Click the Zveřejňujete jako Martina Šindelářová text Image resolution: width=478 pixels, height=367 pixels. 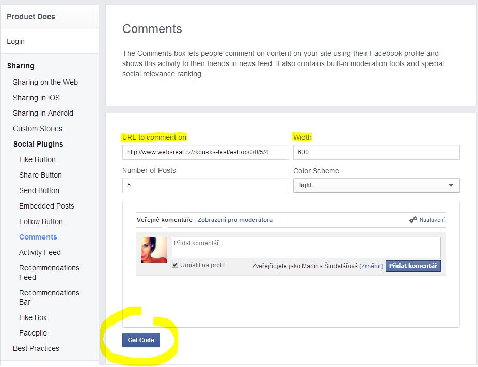click(305, 266)
